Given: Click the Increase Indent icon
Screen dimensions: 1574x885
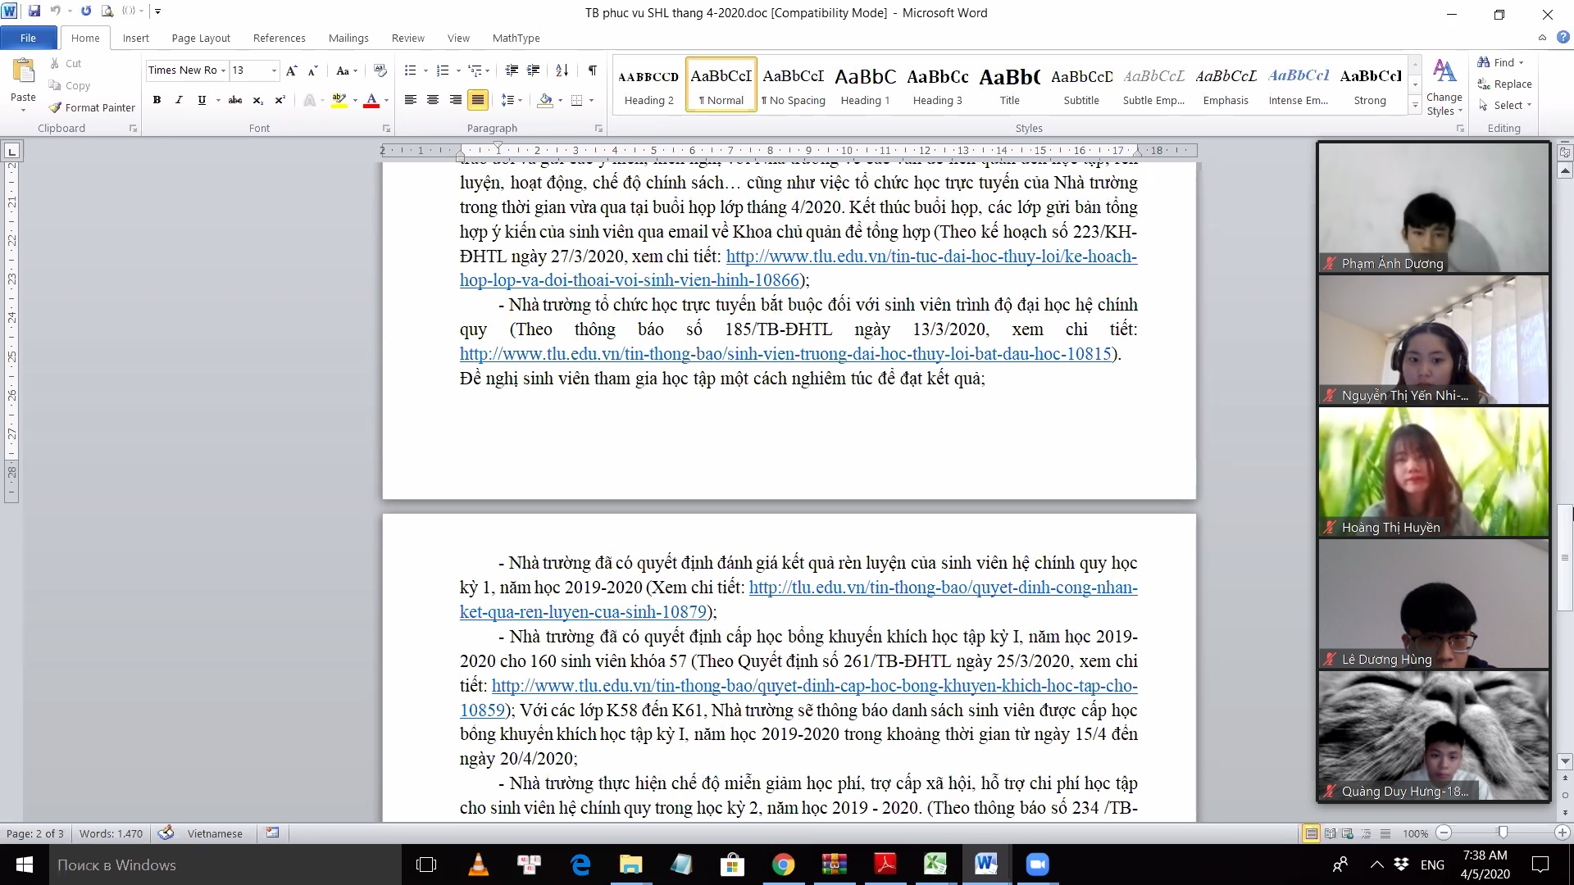Looking at the screenshot, I should click(533, 70).
